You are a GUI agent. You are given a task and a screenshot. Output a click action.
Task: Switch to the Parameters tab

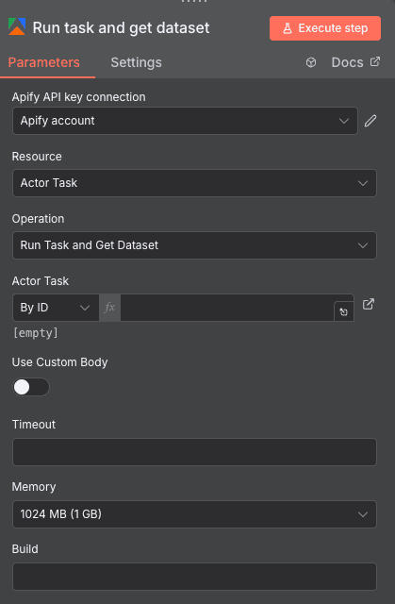pyautogui.click(x=44, y=62)
